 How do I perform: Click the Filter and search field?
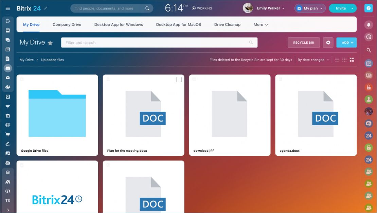159,43
